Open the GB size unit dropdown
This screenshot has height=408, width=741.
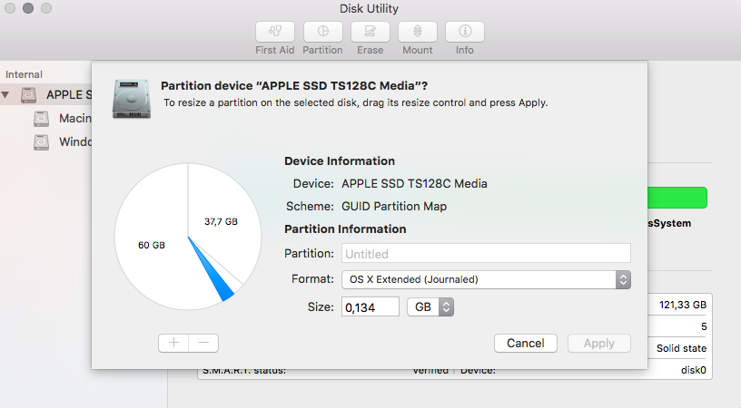tap(430, 307)
